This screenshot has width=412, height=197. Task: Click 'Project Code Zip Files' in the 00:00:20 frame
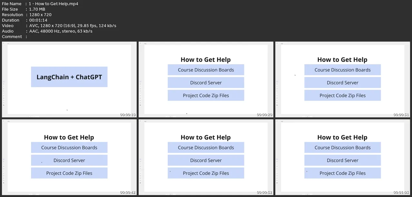click(206, 95)
